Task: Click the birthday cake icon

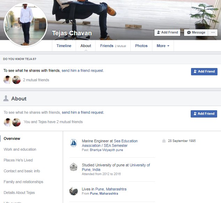Action: pyautogui.click(x=164, y=141)
